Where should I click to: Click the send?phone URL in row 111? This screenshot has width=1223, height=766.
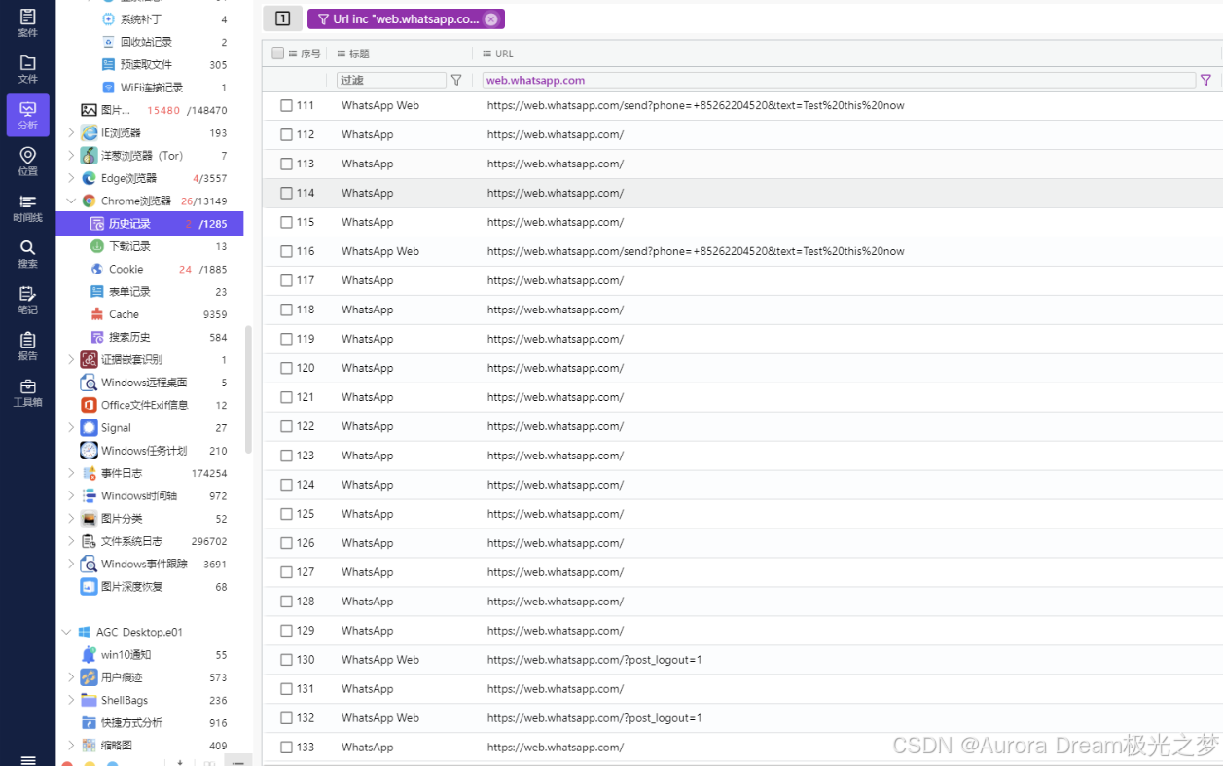[696, 105]
